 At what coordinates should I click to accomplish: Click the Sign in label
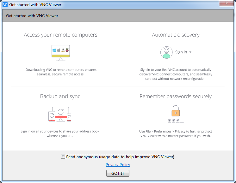click(181, 52)
